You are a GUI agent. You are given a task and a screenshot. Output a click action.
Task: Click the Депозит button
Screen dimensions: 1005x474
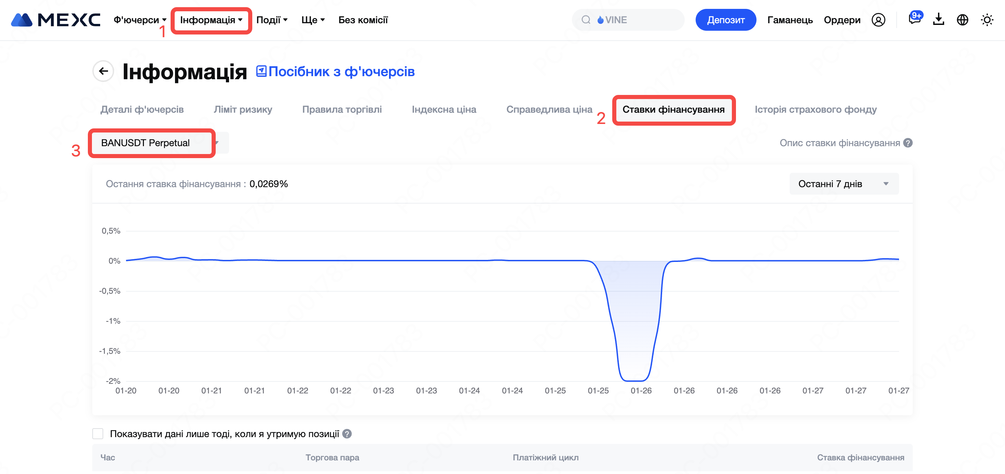(x=725, y=20)
